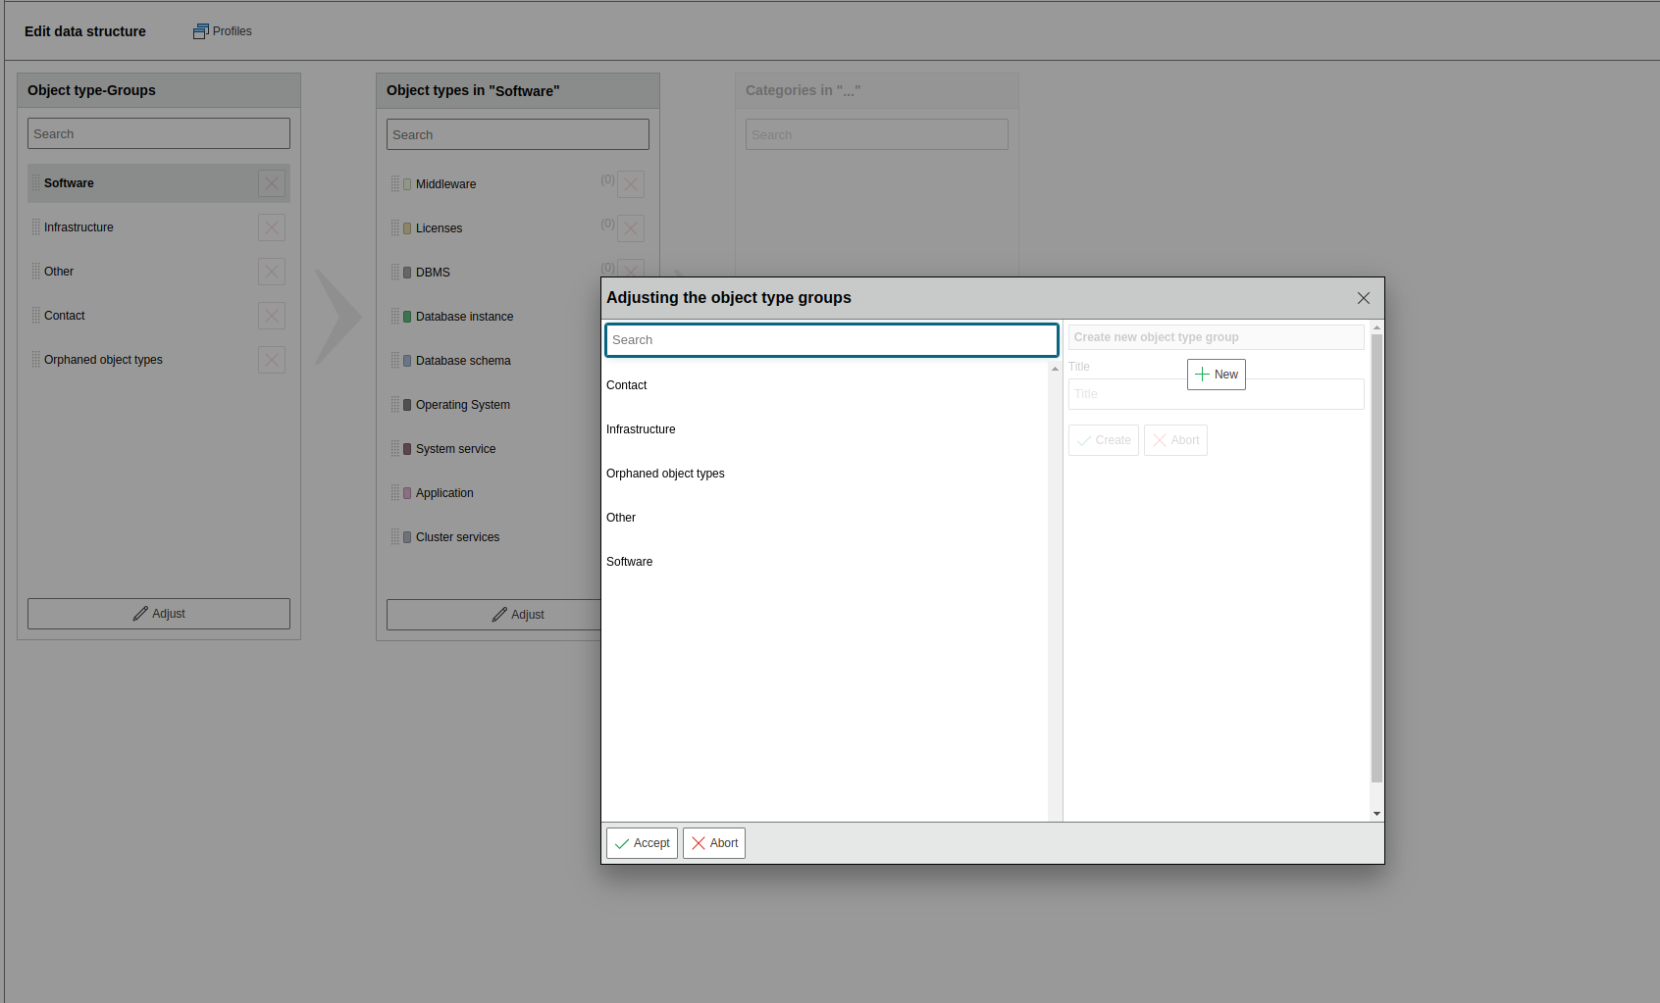Grab the Licenses drag handle
Viewport: 1660px width, 1003px height.
[395, 228]
